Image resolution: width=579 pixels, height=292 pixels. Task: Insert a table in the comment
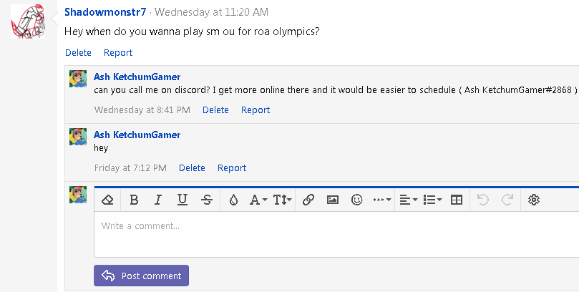pyautogui.click(x=457, y=200)
